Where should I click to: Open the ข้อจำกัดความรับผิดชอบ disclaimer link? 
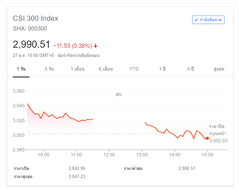coord(78,56)
